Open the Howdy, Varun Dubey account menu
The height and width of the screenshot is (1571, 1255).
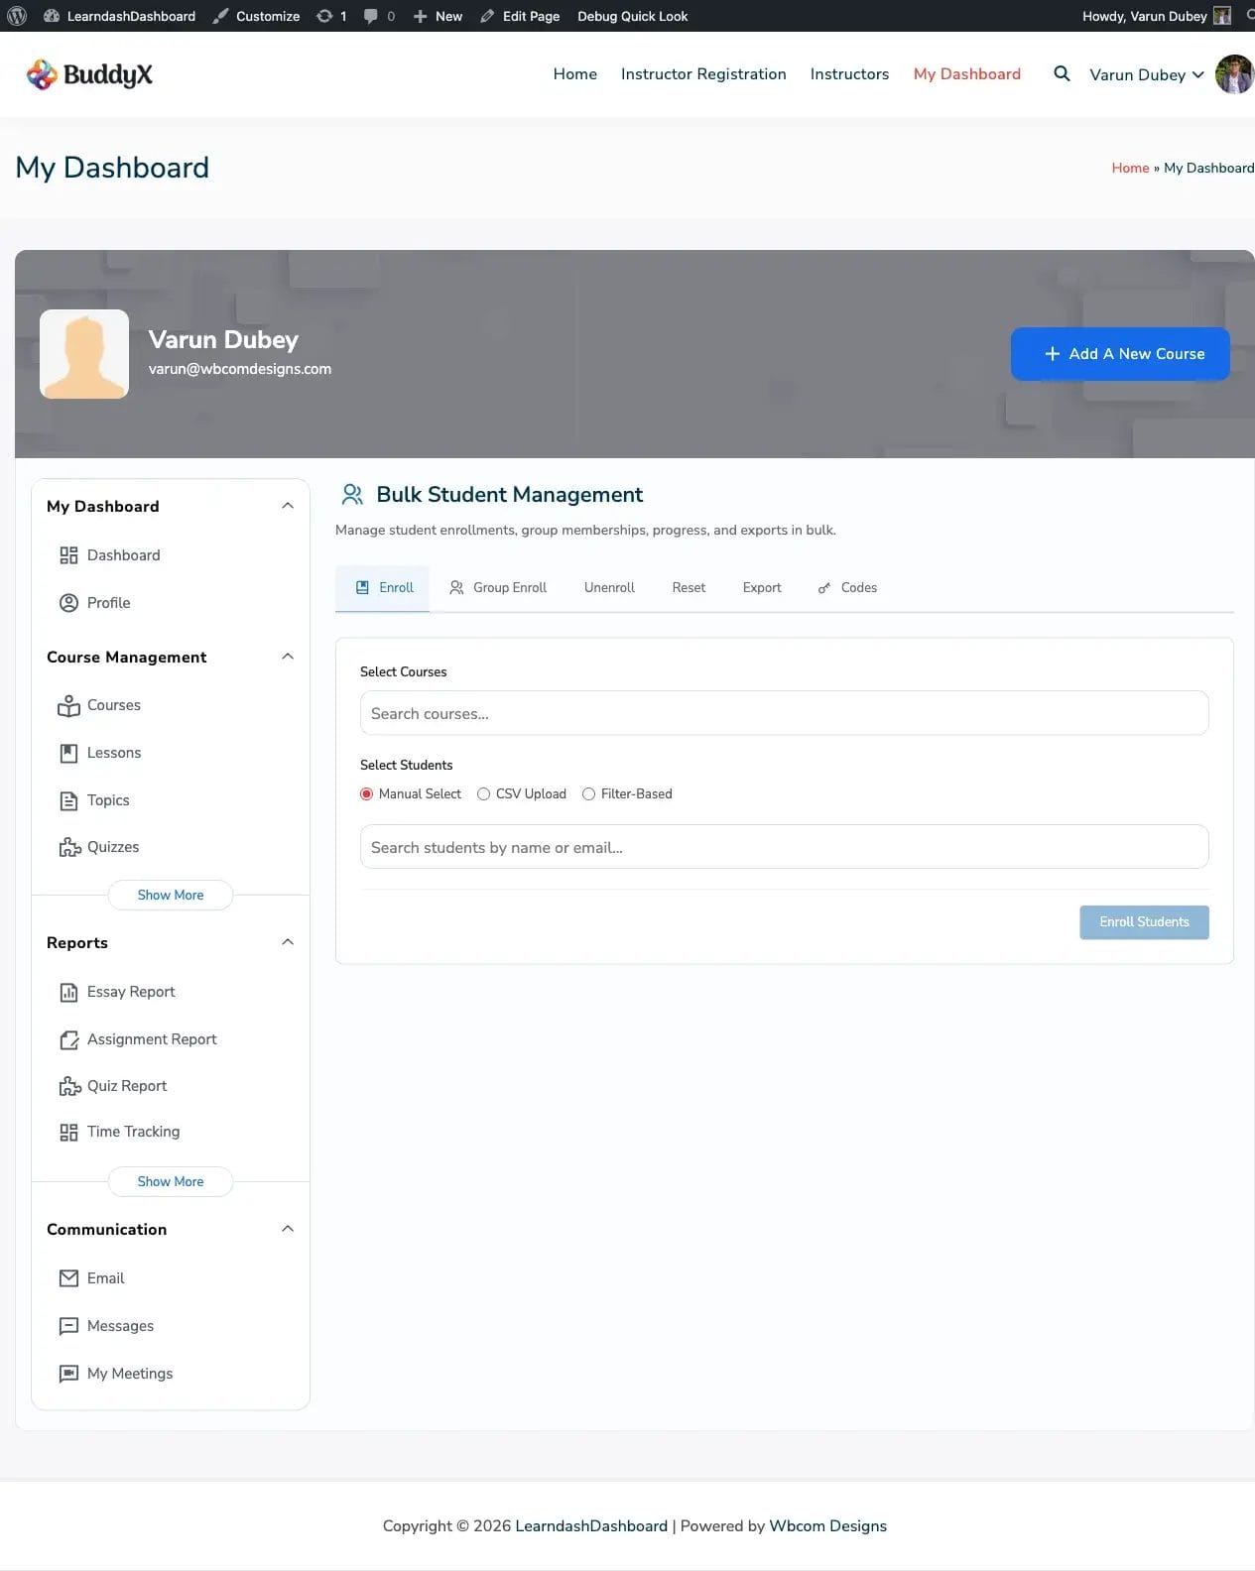pyautogui.click(x=1156, y=16)
